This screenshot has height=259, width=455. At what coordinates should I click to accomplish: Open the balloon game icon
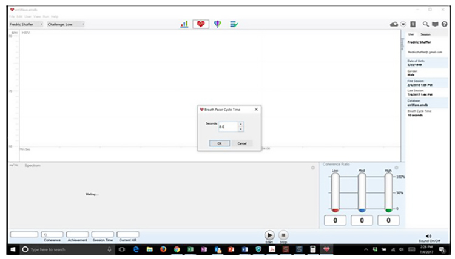217,24
